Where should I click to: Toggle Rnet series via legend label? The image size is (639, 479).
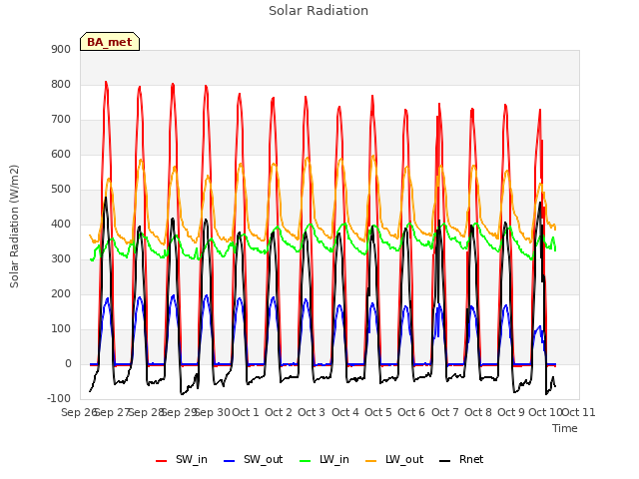coord(471,459)
